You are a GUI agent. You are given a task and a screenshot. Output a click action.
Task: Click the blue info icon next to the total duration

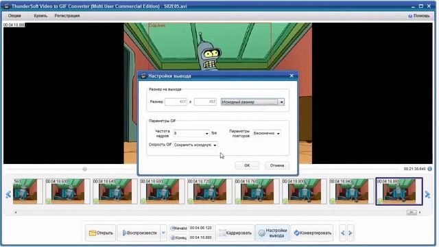(430, 169)
